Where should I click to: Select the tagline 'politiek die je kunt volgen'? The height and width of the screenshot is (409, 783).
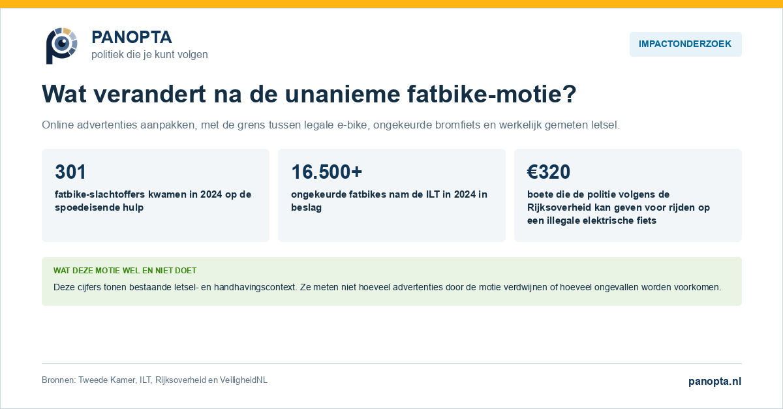[x=149, y=55]
